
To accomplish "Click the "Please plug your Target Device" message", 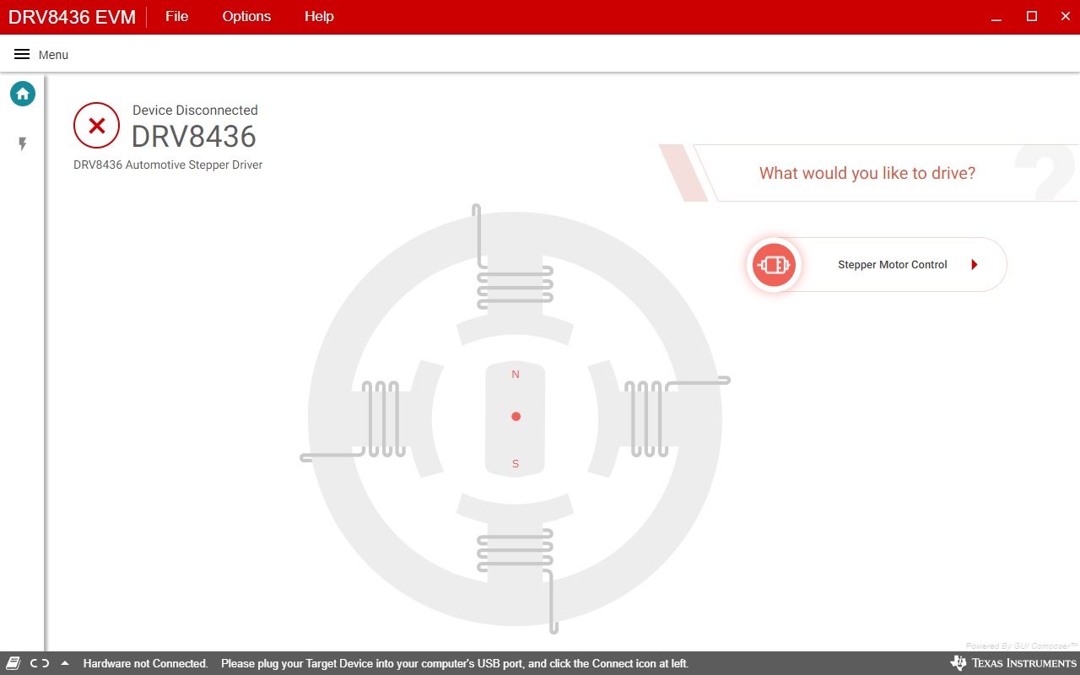I will point(455,663).
